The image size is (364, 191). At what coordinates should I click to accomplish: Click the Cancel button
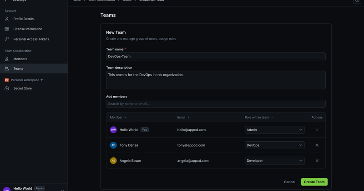point(289,182)
